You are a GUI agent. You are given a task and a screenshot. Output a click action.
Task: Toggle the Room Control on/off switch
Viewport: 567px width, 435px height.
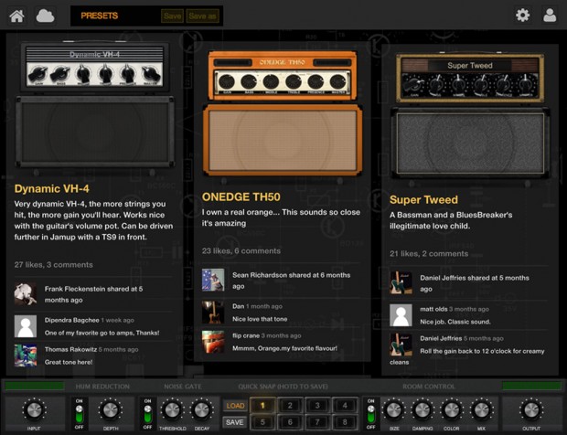click(370, 412)
